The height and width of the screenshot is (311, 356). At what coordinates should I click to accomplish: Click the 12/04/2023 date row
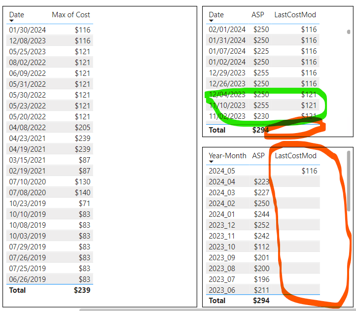click(263, 95)
